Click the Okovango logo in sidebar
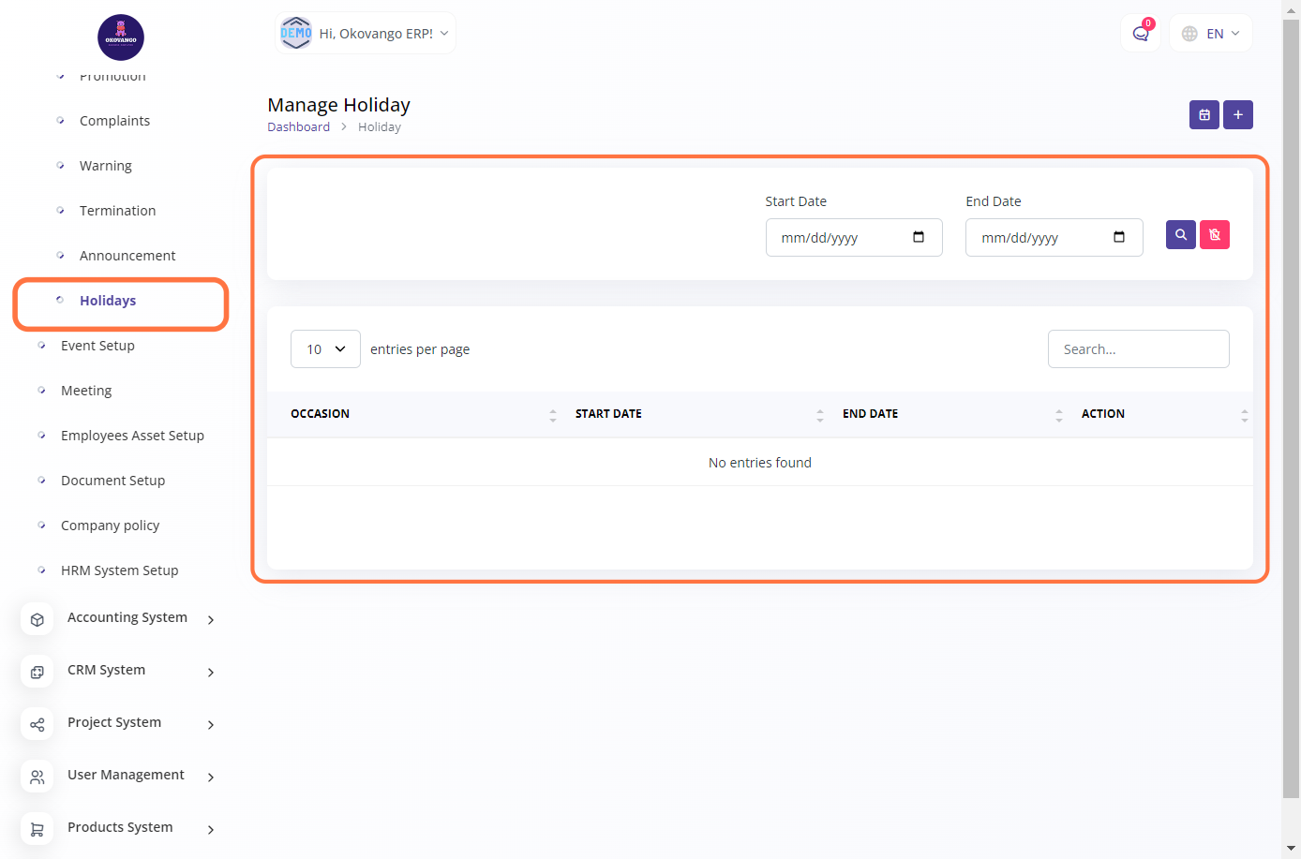This screenshot has width=1301, height=859. point(121,37)
